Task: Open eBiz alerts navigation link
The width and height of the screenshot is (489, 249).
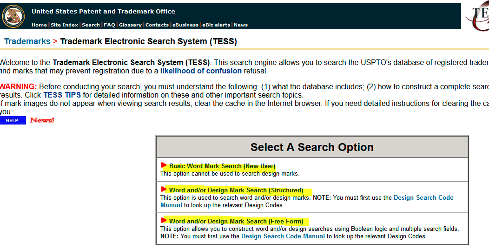Action: coord(216,25)
